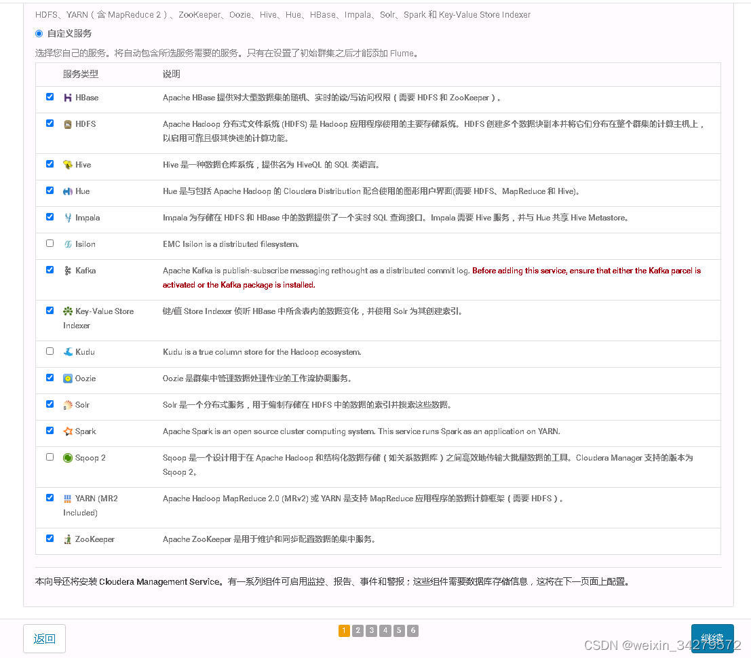Click the Spark star icon
Image resolution: width=751 pixels, height=658 pixels.
tap(68, 431)
